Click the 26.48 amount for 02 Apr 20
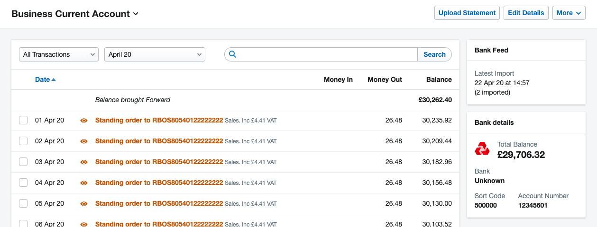Image resolution: width=597 pixels, height=227 pixels. (394, 141)
